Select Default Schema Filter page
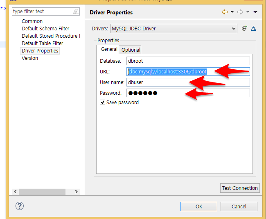This screenshot has height=219, width=266. point(45,28)
